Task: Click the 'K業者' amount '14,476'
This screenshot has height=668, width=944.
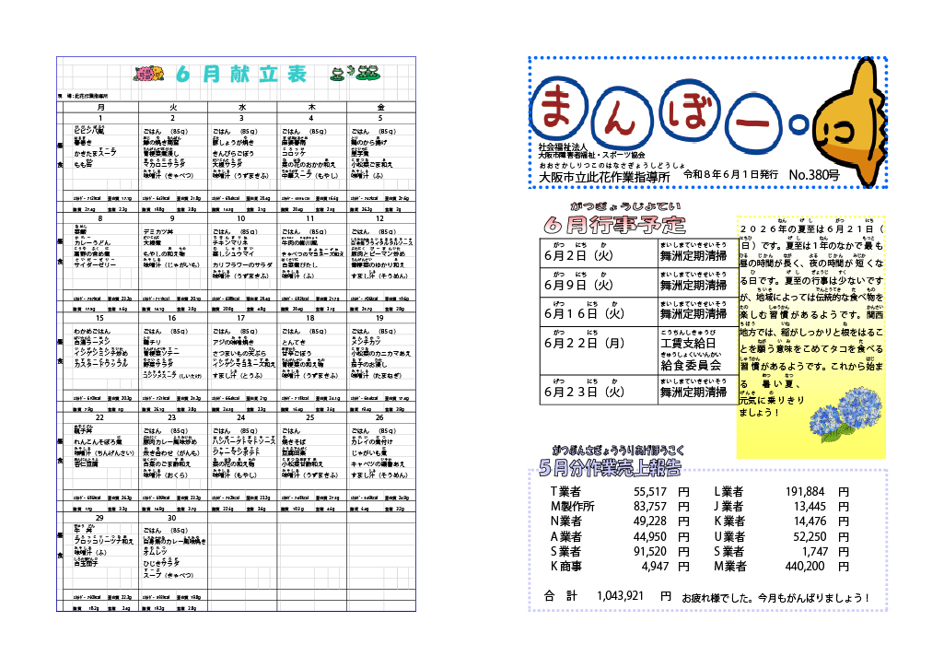Action: point(810,521)
